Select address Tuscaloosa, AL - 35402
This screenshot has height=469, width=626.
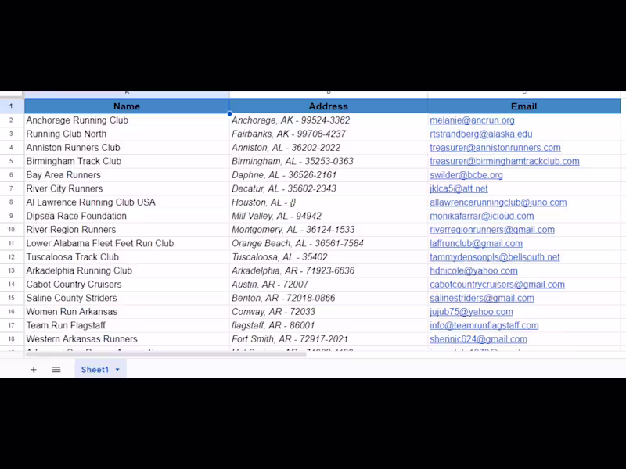tap(328, 257)
